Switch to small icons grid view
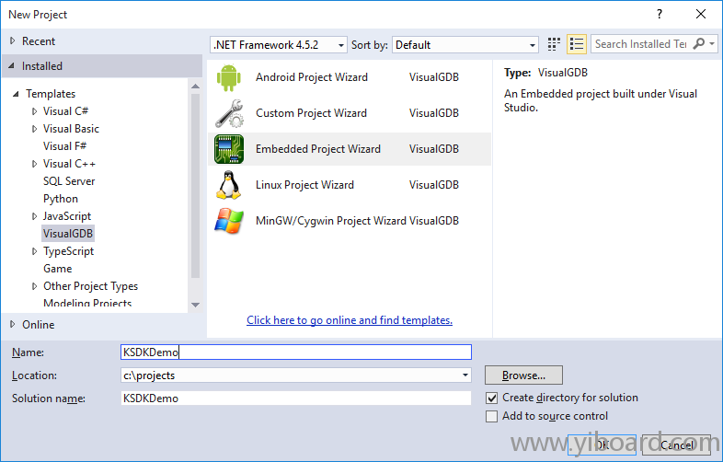Screen dimensions: 723x462 click(x=554, y=44)
